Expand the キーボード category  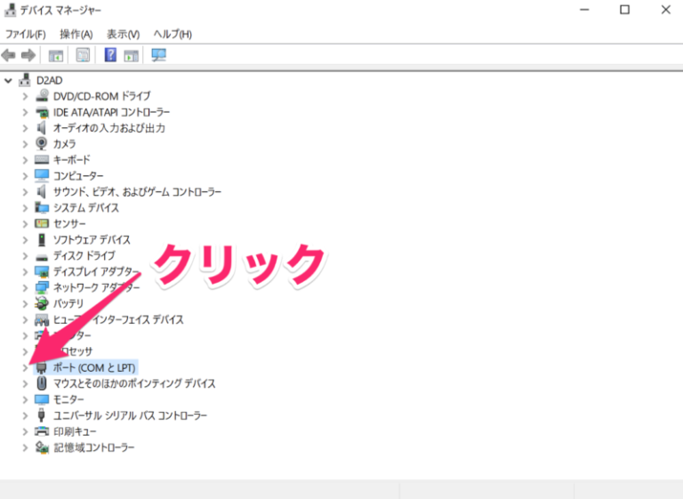coord(25,160)
